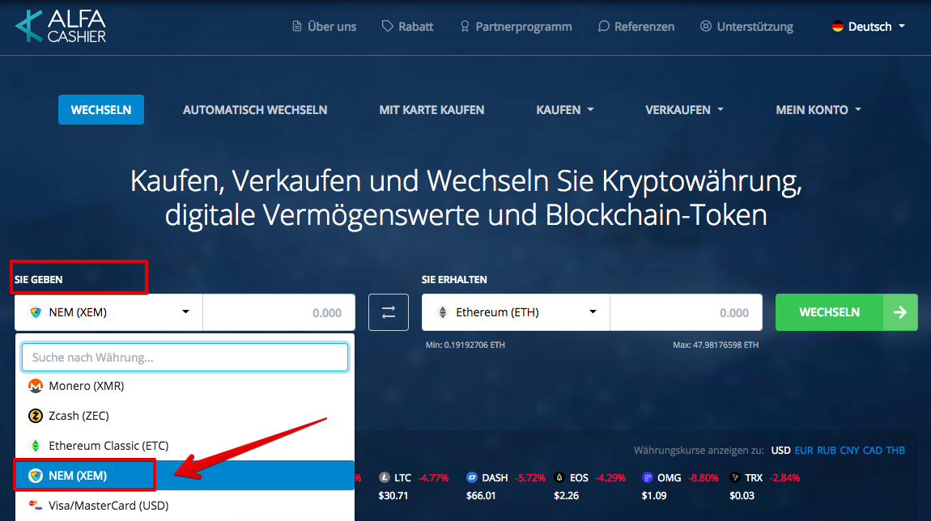
Task: Click the Unterstützung lifebuoy icon
Action: [705, 26]
